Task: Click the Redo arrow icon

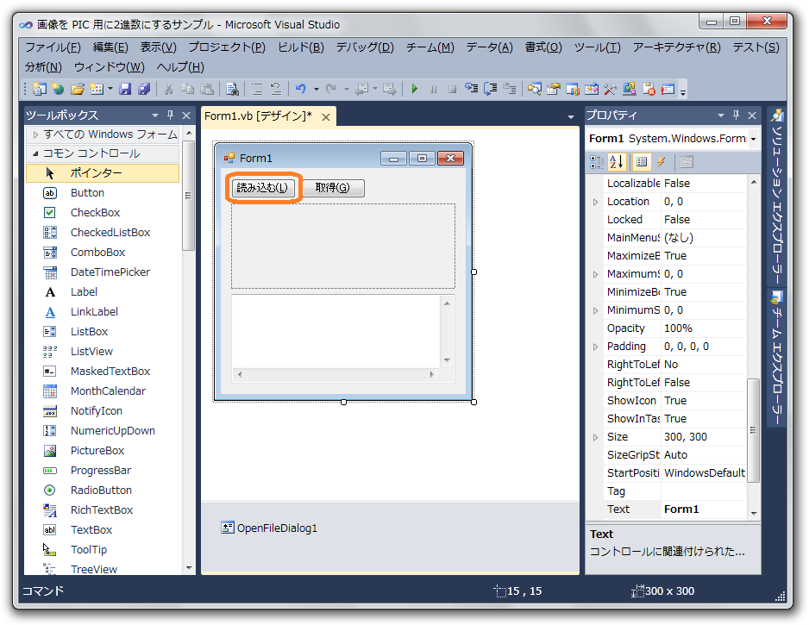Action: coord(330,89)
